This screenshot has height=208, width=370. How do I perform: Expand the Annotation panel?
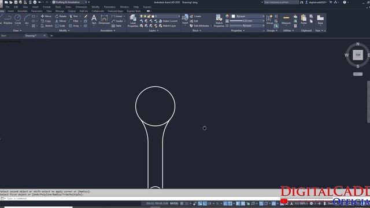tap(108, 31)
